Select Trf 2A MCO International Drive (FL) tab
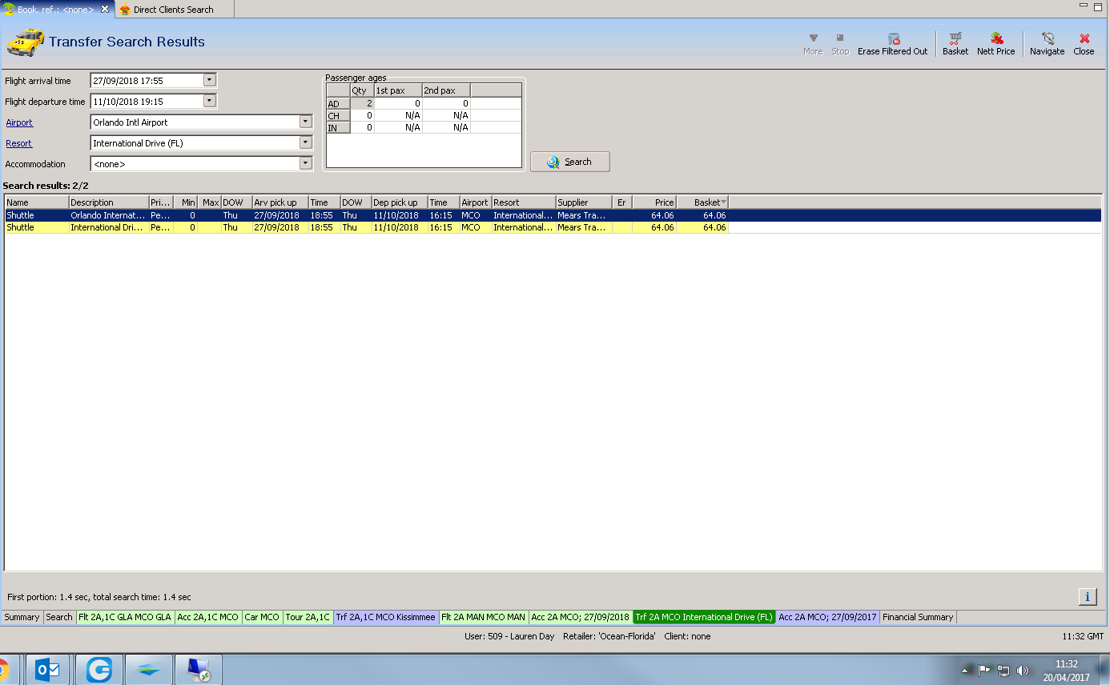This screenshot has height=685, width=1110. (704, 617)
